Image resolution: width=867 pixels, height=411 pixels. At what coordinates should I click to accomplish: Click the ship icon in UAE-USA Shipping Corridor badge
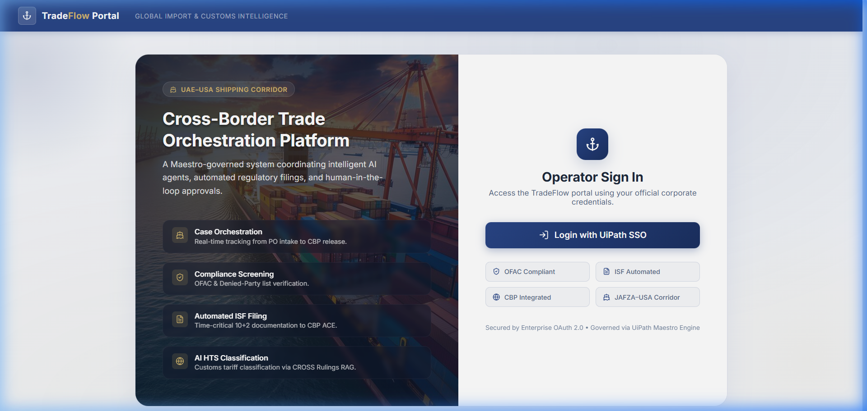[x=173, y=90]
